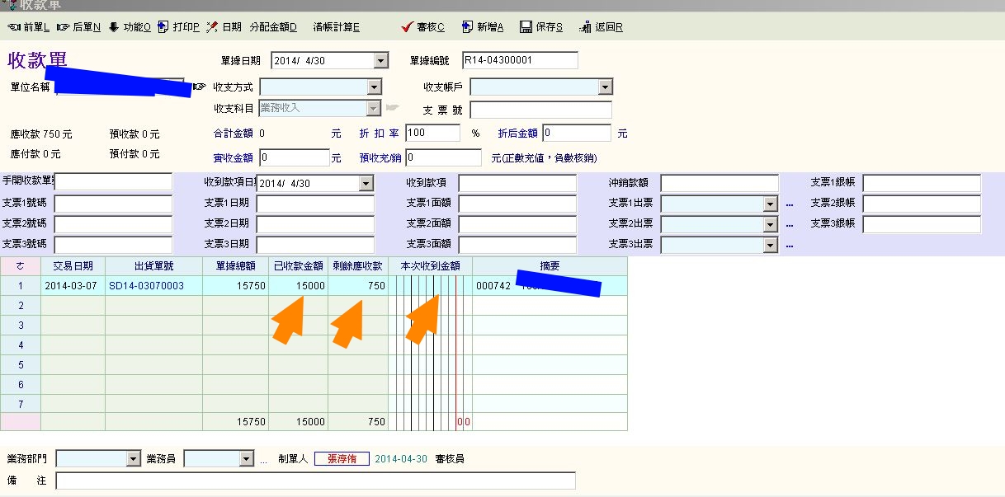Click the 返回 return icon
Viewport: 1005px width, 497px height.
[586, 27]
